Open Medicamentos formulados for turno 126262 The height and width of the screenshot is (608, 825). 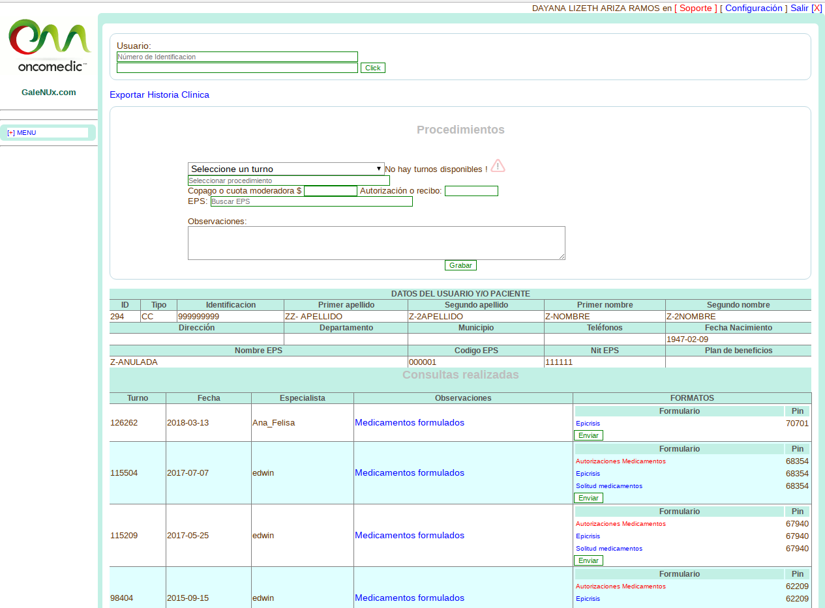pyautogui.click(x=409, y=423)
